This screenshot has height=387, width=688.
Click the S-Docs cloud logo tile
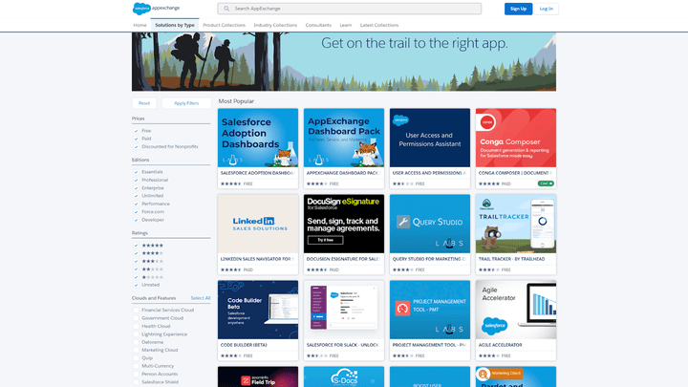coord(344,376)
